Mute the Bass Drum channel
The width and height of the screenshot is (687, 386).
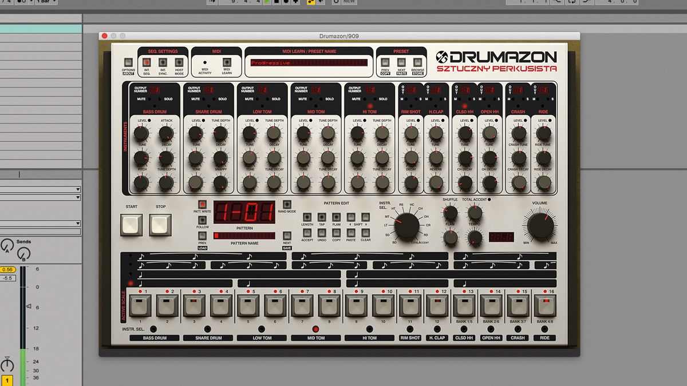149,98
